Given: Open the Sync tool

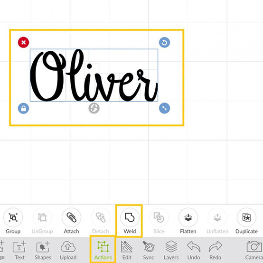Looking at the screenshot, I should point(149,250).
